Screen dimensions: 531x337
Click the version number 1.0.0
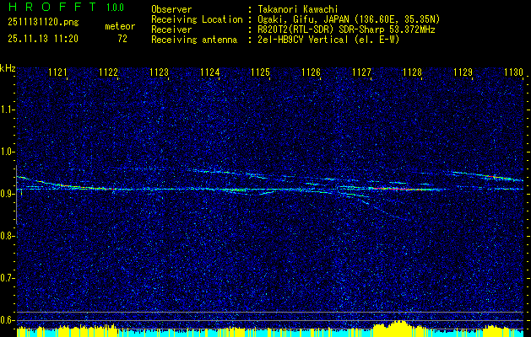[x=115, y=7]
